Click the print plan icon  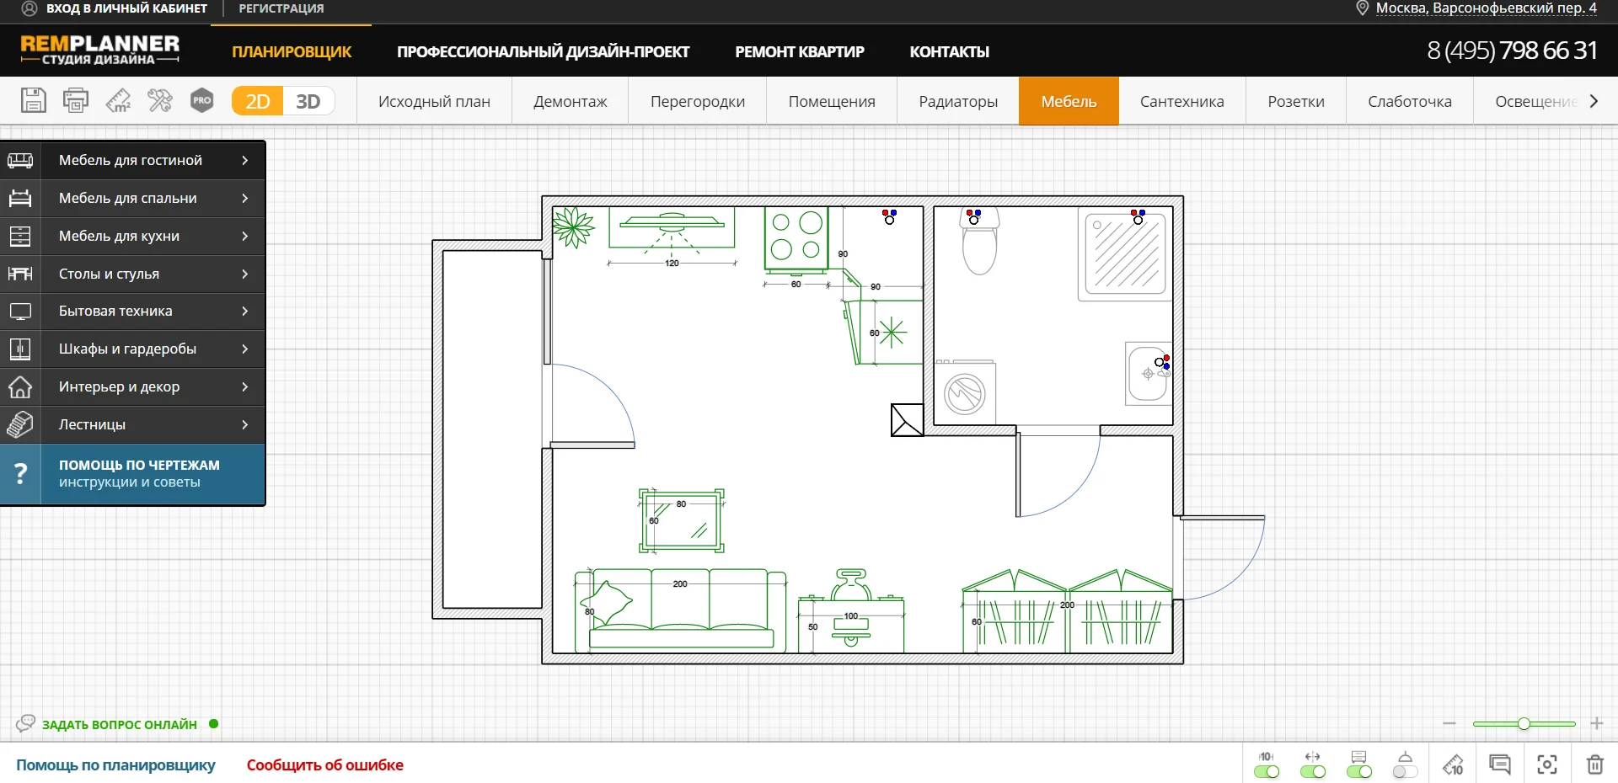(76, 100)
